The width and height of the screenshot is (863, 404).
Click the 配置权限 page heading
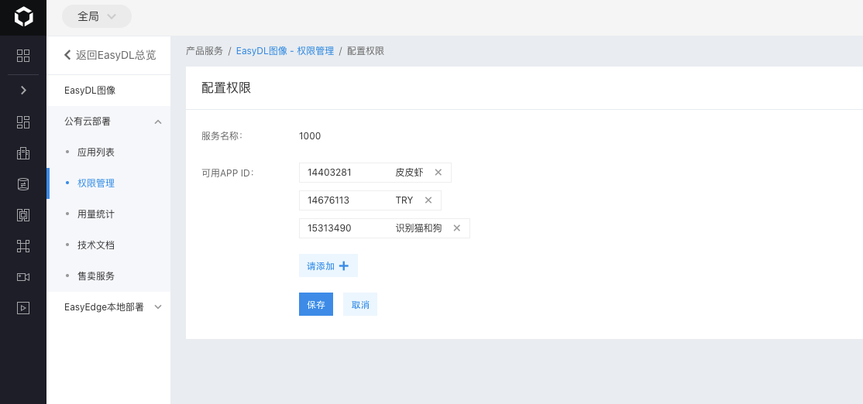[x=226, y=88]
